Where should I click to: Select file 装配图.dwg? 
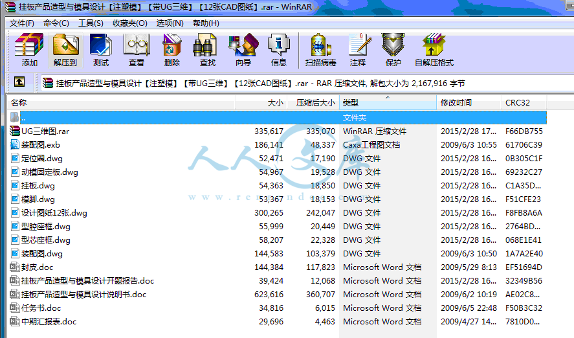click(x=41, y=253)
